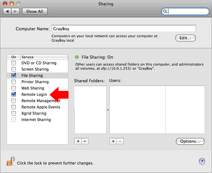Click the back arrow navigation button
Viewport: 212px width, 173px height.
[x=7, y=12]
